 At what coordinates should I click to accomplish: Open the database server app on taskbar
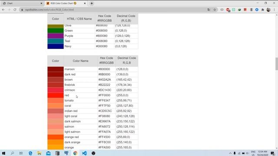[57, 153]
